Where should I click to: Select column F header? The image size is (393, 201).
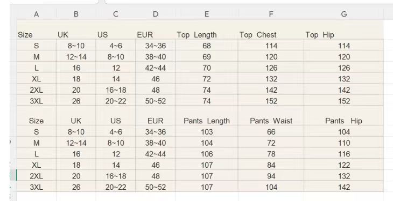(x=271, y=14)
